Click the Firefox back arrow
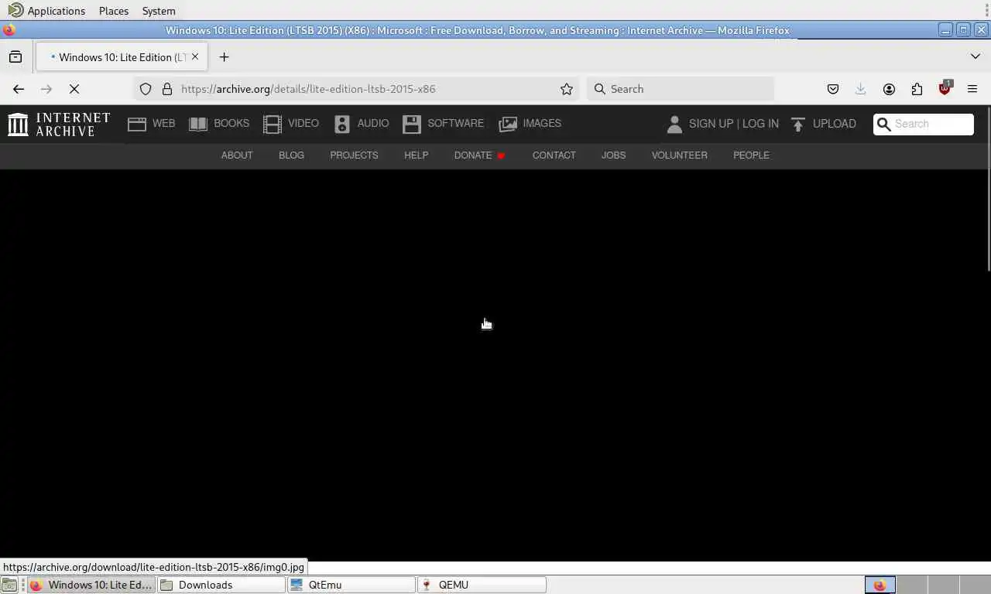This screenshot has height=594, width=991. pyautogui.click(x=19, y=89)
